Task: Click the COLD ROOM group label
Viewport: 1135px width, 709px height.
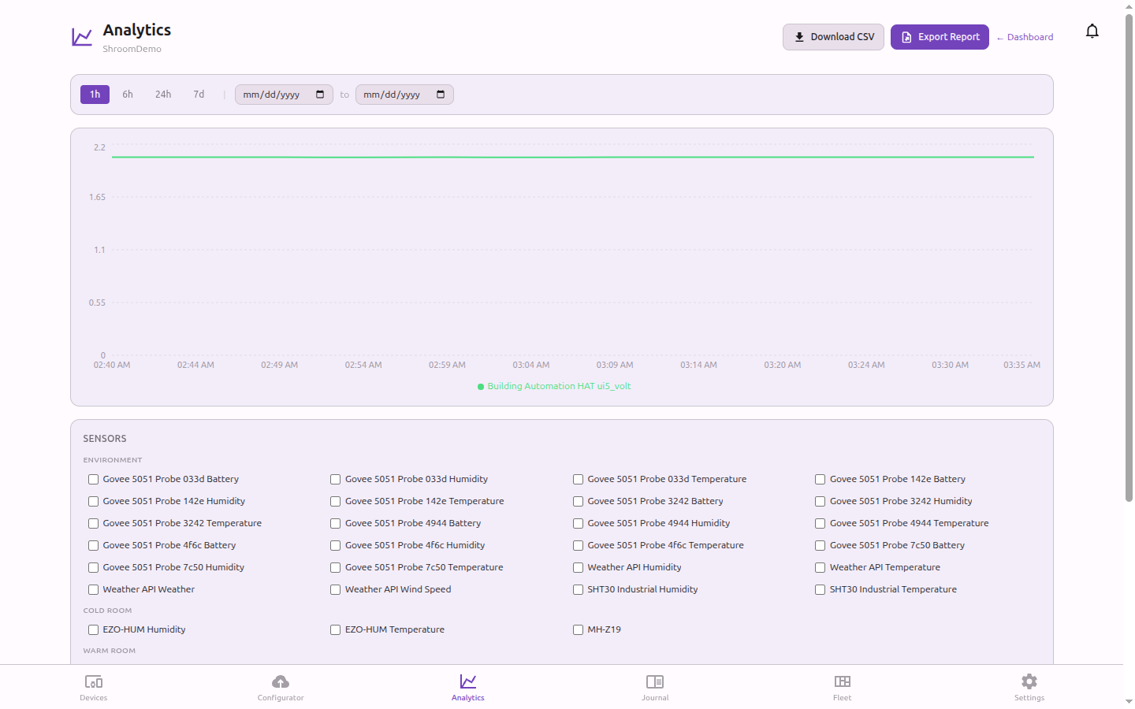Action: (107, 611)
